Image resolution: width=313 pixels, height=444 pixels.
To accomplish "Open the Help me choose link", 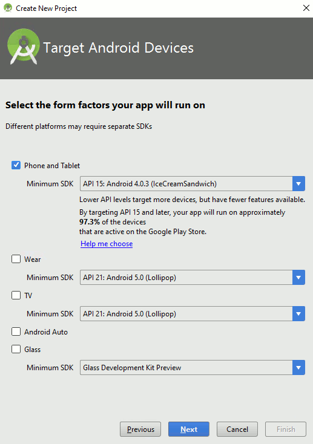I will [x=107, y=244].
